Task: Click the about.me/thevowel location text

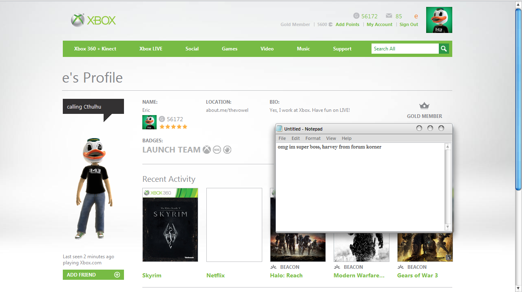Action: click(x=227, y=110)
